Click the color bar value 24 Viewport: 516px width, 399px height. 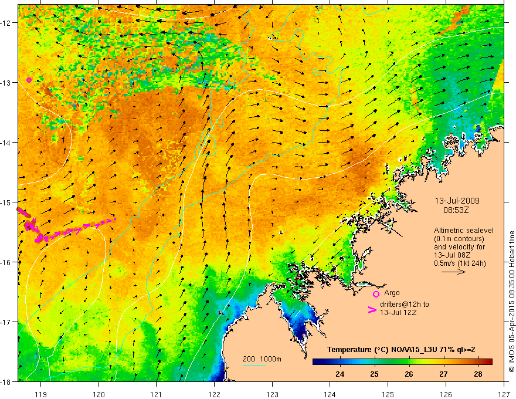(x=340, y=374)
